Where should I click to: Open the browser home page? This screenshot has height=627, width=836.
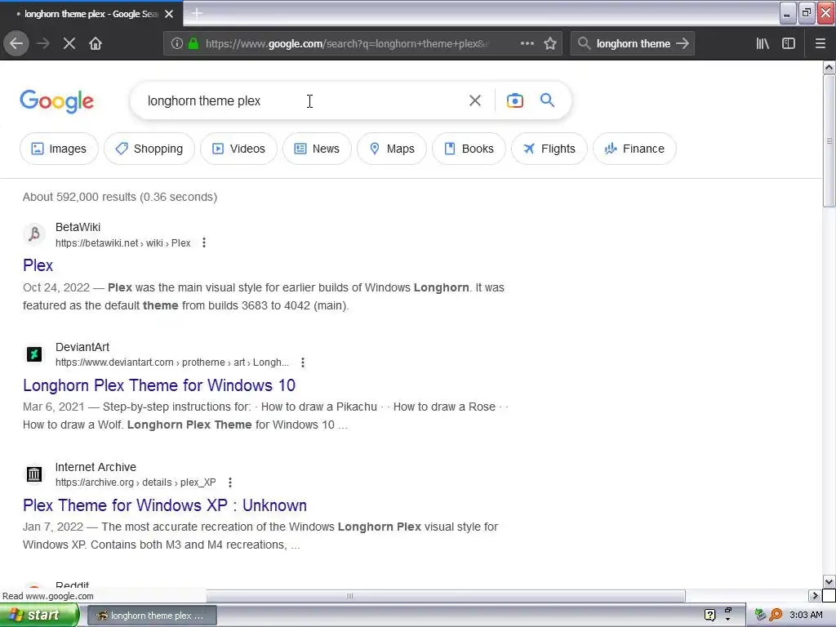click(x=96, y=43)
